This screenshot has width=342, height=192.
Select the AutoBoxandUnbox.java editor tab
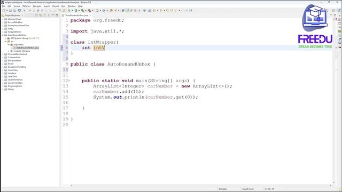click(76, 15)
